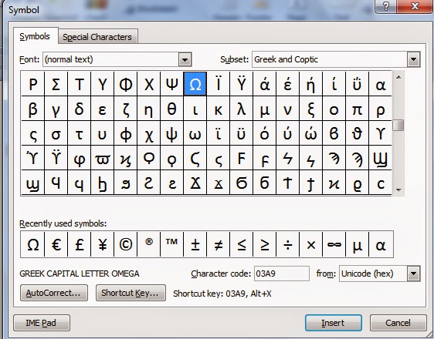Choose the yen sign ¥ in recent symbols

103,244
